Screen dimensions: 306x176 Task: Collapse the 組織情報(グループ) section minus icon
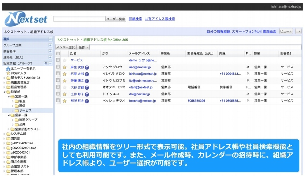point(50,63)
